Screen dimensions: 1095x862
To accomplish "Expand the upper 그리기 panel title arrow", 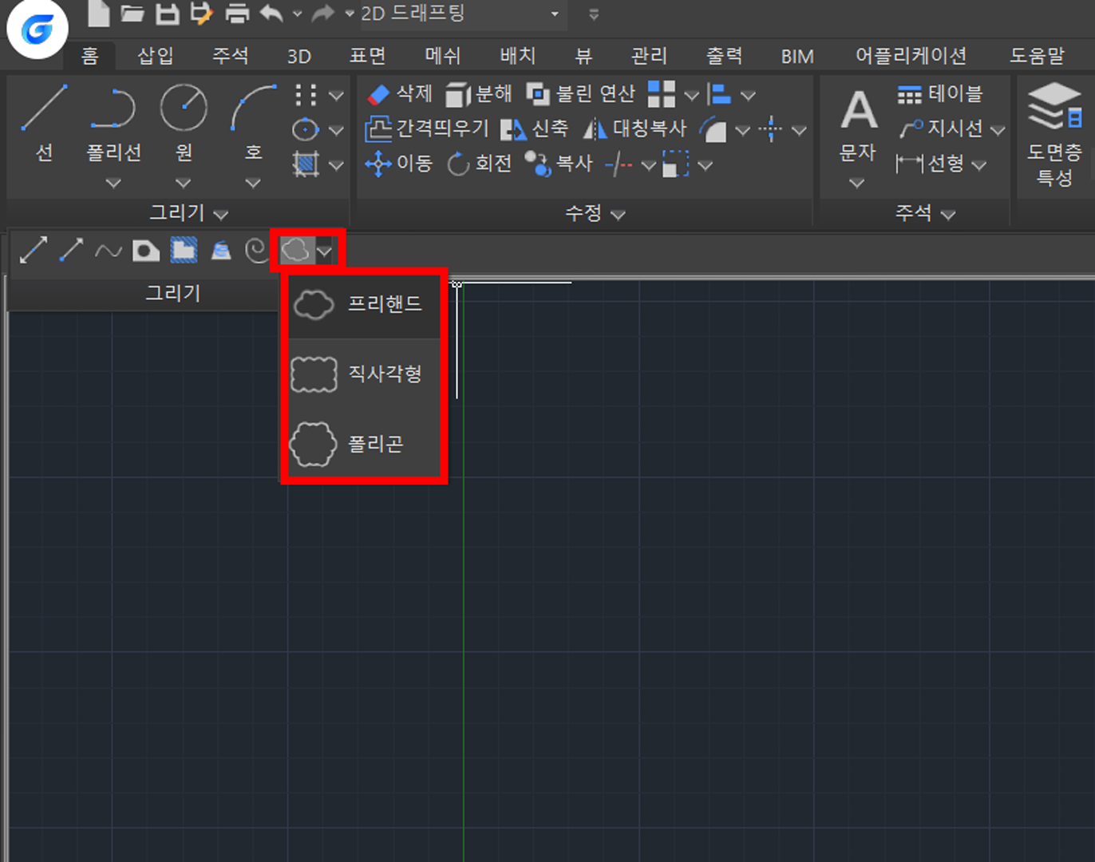I will pos(221,214).
